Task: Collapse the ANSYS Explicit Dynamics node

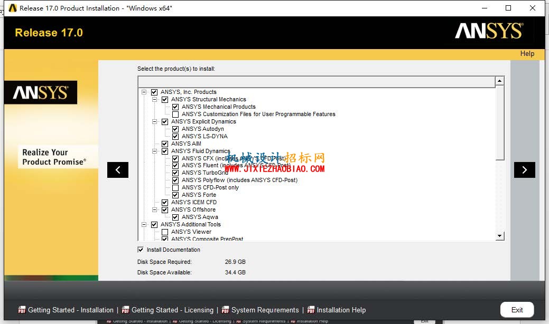Action: pyautogui.click(x=154, y=121)
